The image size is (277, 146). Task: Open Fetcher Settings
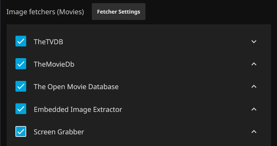[119, 12]
